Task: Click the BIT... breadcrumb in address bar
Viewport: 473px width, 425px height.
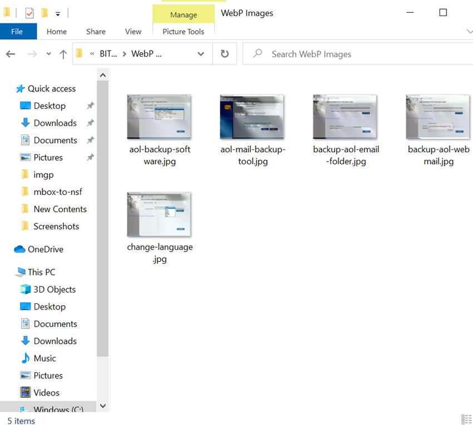Action: 108,54
